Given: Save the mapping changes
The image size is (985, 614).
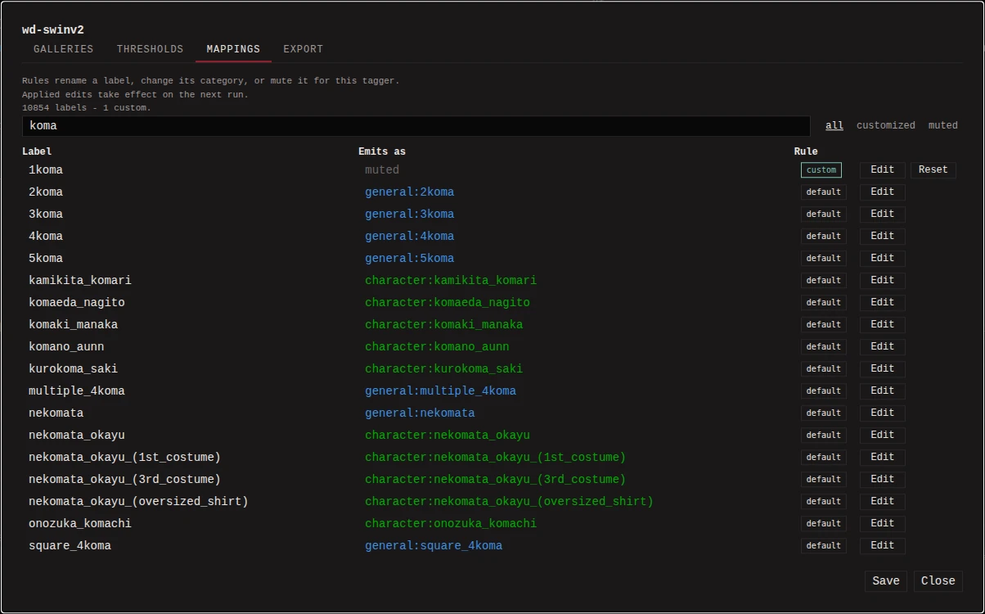Looking at the screenshot, I should [x=886, y=581].
